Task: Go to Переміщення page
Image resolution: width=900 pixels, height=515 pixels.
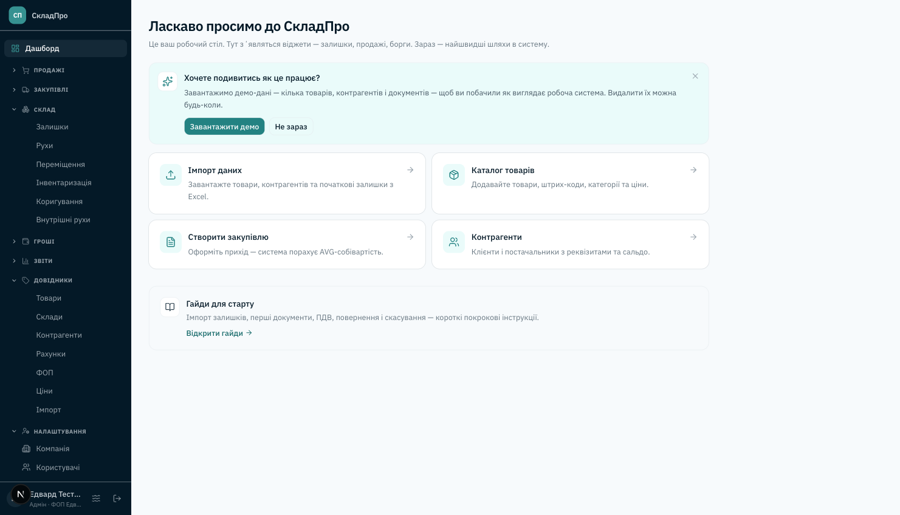Action: 60,165
